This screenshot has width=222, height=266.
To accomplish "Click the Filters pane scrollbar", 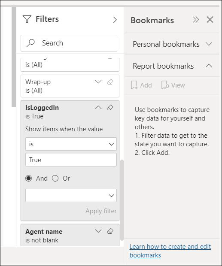I will click(122, 200).
